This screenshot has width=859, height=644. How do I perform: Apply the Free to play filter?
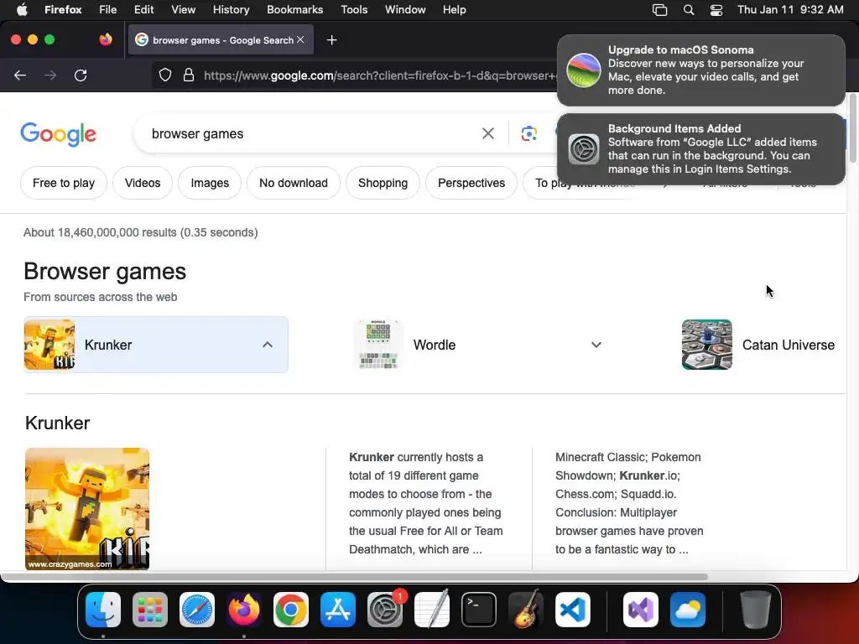tap(64, 183)
